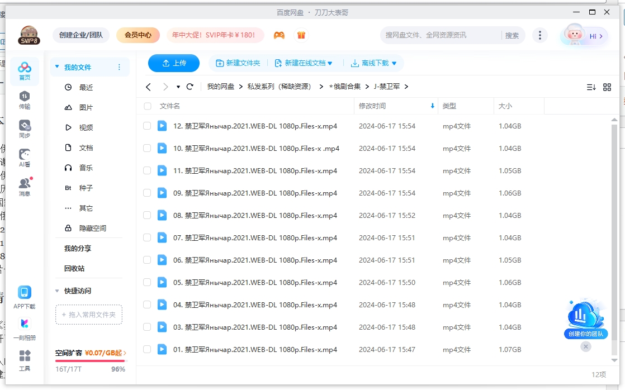Click the 上传 upload button

174,63
